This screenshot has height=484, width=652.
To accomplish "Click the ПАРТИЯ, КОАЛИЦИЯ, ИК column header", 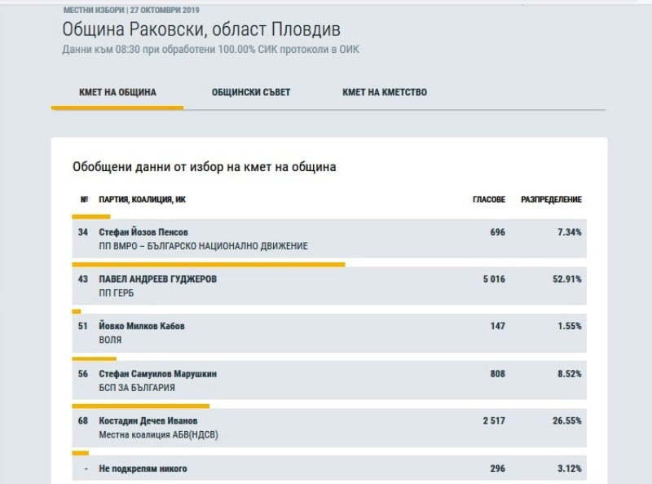I will tap(142, 200).
